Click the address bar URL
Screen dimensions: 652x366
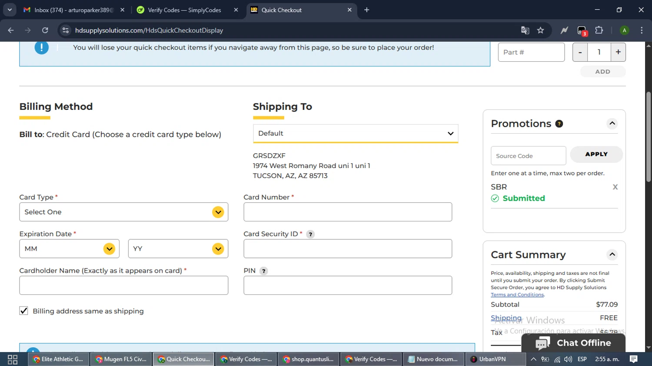(x=149, y=30)
